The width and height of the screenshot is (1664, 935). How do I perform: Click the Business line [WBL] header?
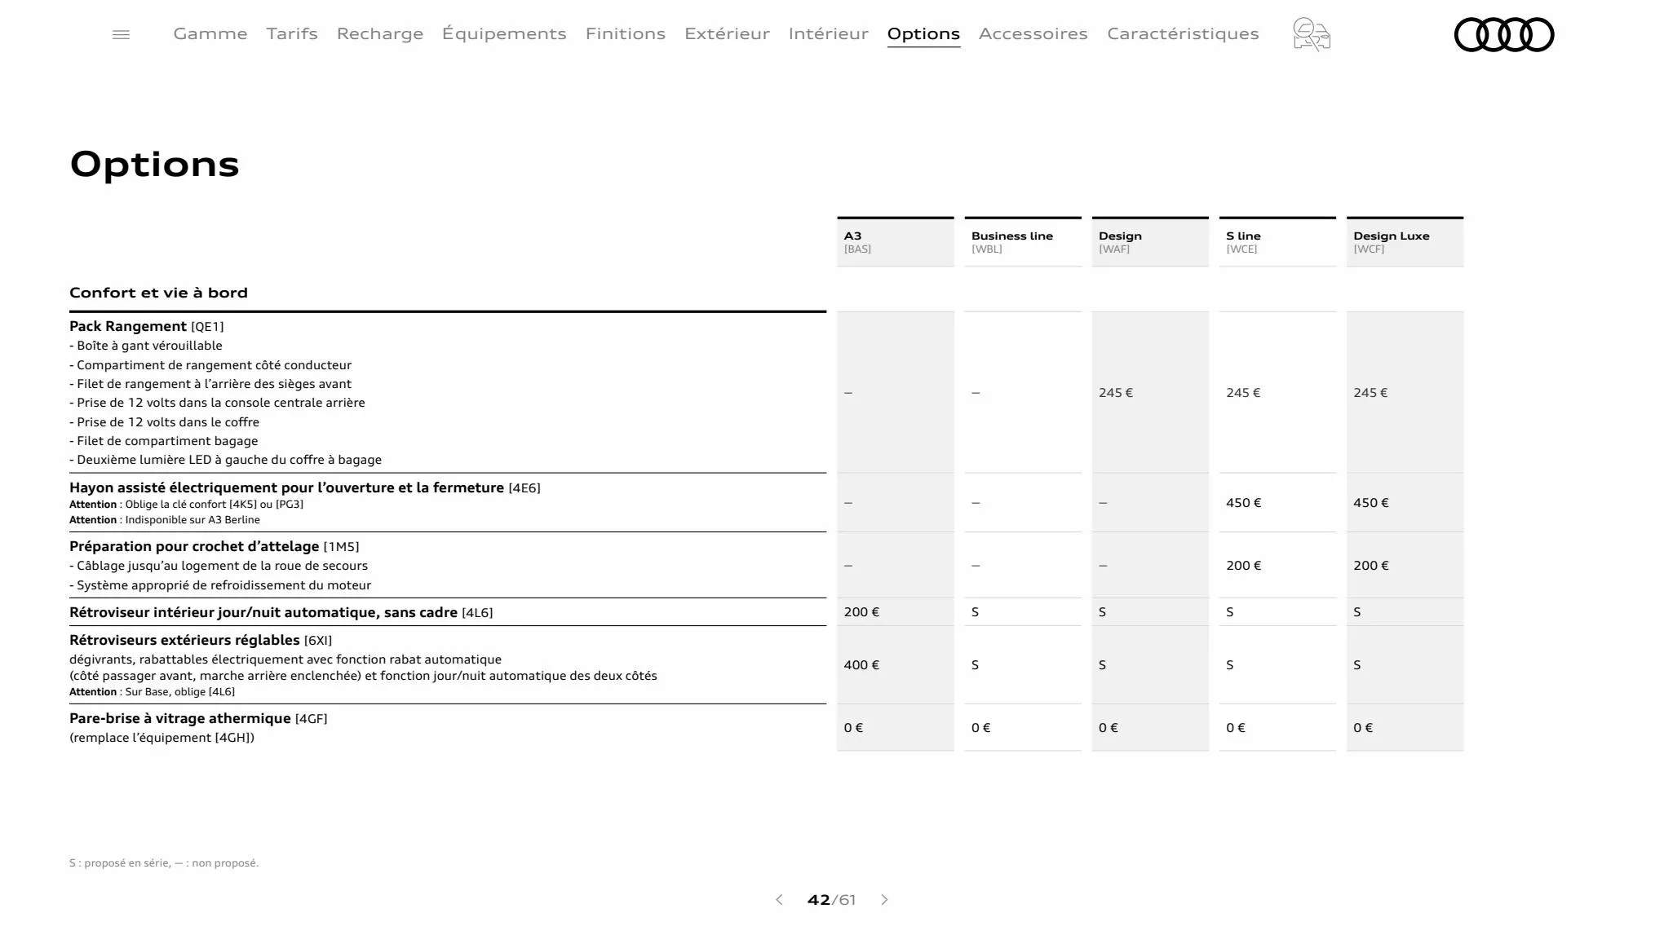pos(1023,241)
